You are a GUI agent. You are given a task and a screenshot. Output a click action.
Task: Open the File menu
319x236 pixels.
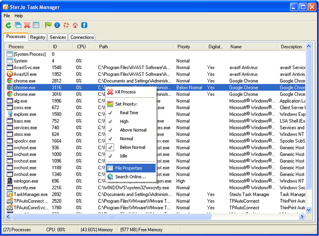pos(7,16)
